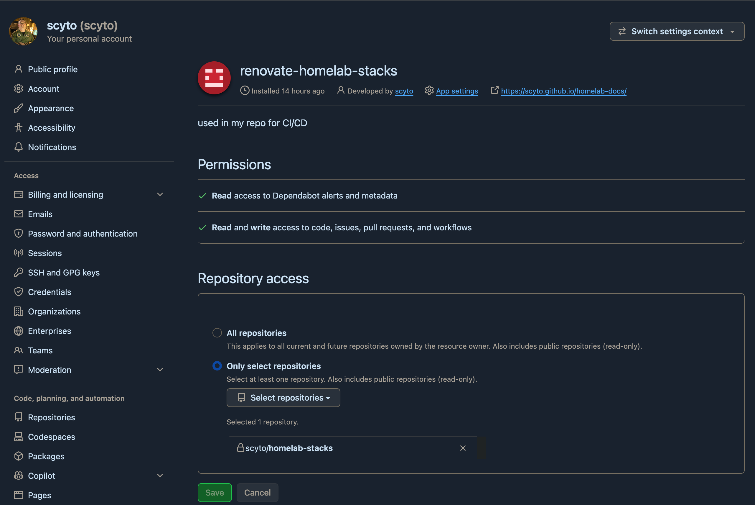Click the gear icon beside App settings
The image size is (755, 505).
click(429, 91)
